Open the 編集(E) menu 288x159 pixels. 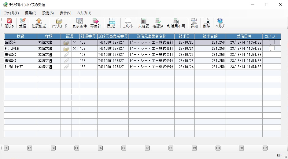tap(31, 13)
